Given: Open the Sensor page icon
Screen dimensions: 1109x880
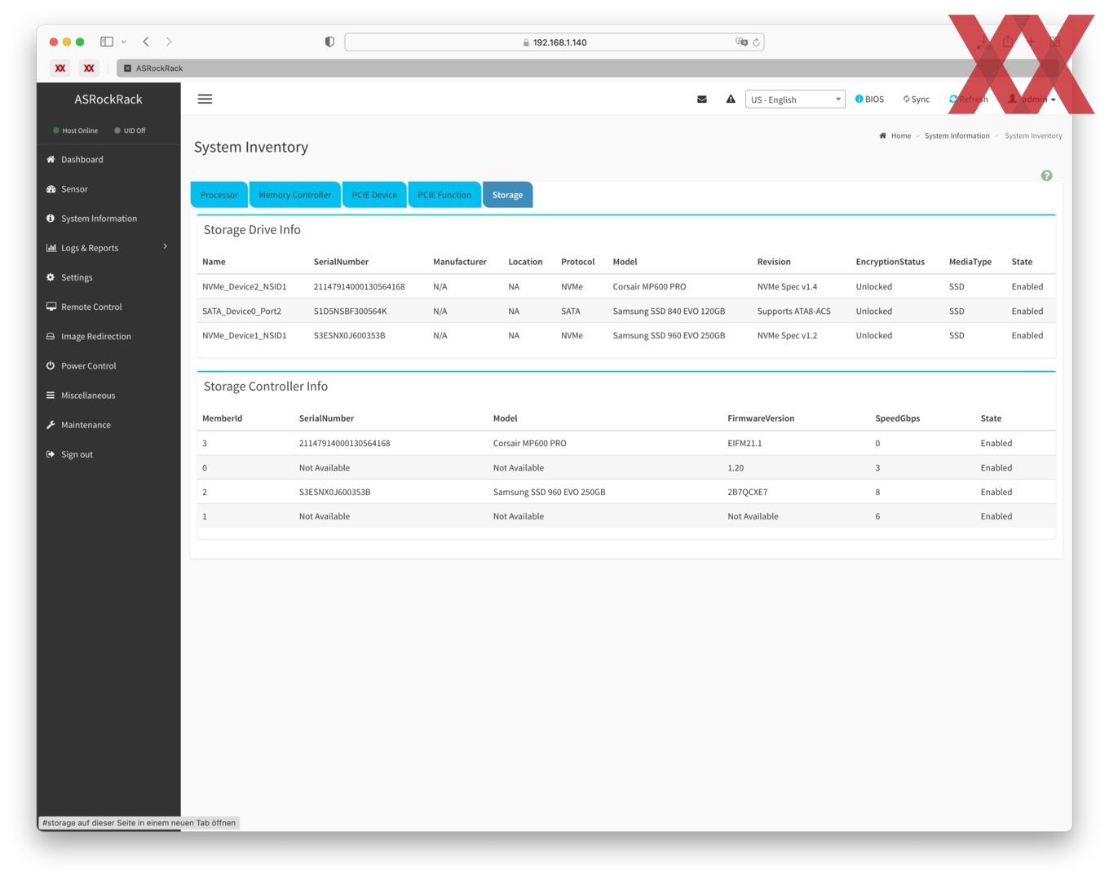Looking at the screenshot, I should coord(51,189).
